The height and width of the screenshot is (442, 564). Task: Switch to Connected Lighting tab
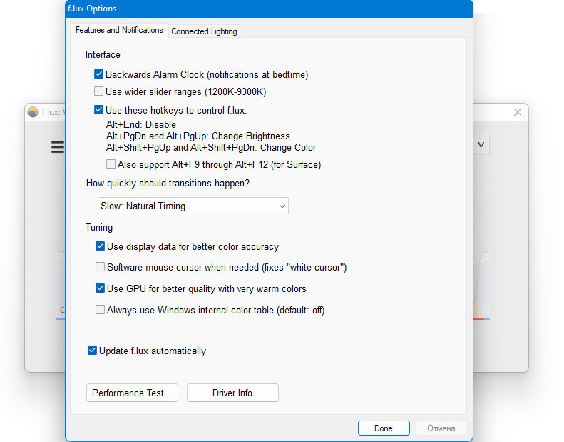[204, 31]
